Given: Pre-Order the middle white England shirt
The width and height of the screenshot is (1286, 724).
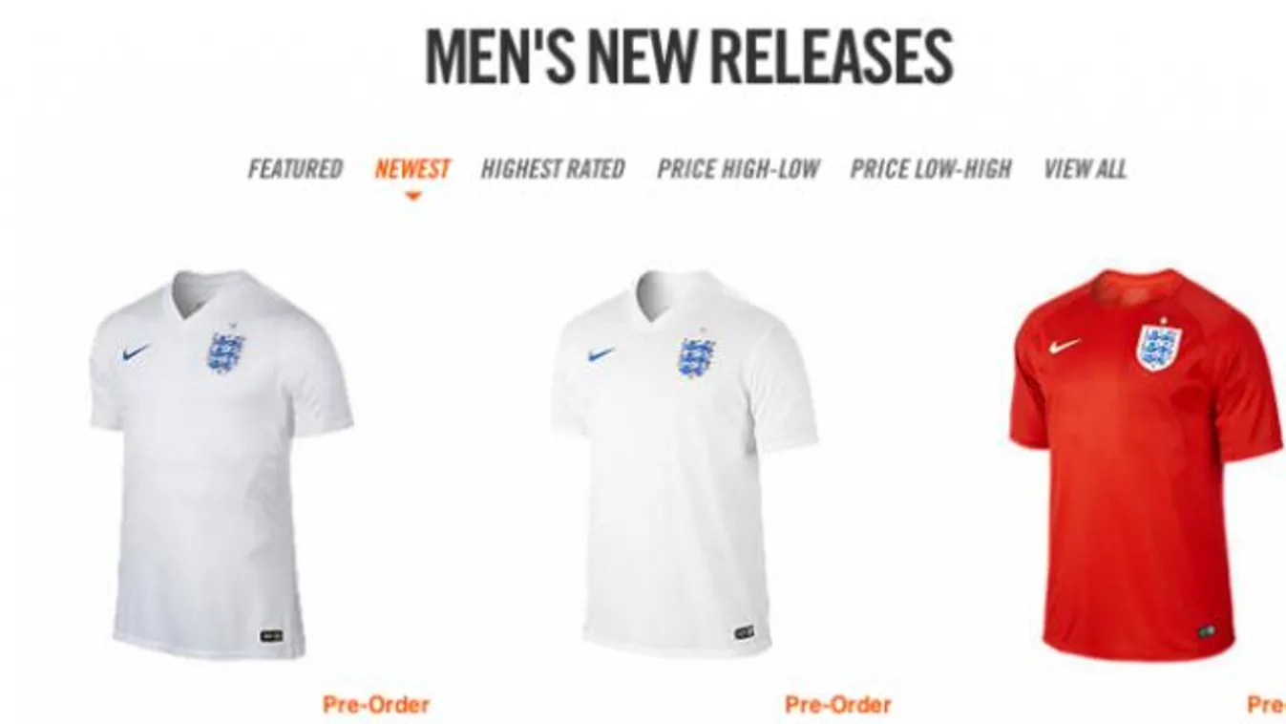Looking at the screenshot, I should coord(837,705).
